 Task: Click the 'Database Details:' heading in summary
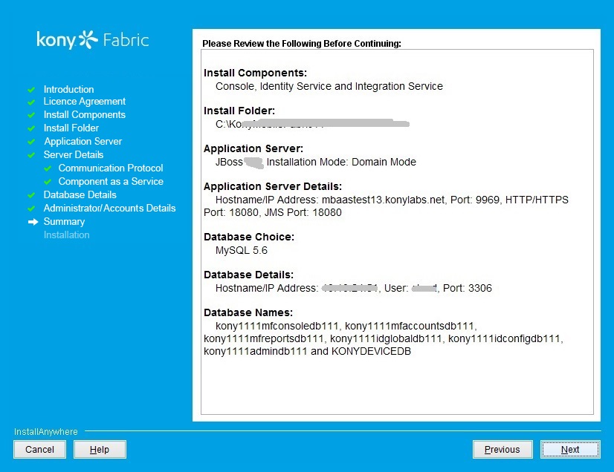(x=248, y=275)
